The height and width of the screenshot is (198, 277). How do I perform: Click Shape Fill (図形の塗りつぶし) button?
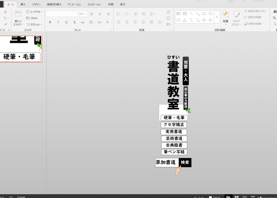[256, 11]
